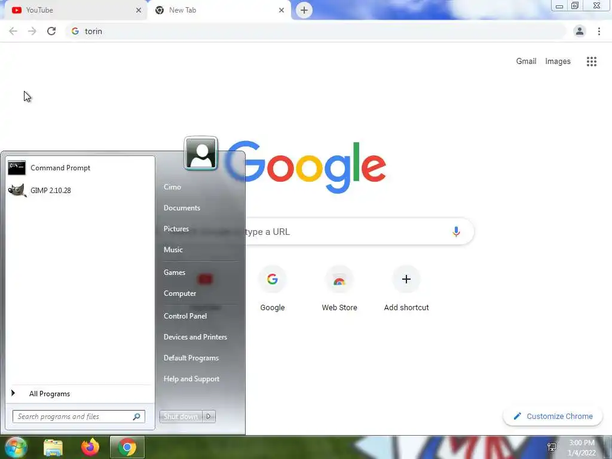
Task: Close the New Tab tab
Action: tap(281, 10)
